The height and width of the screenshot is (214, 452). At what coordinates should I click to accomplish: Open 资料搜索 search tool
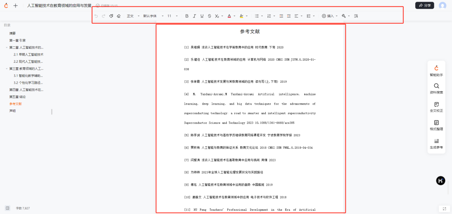[436, 89]
